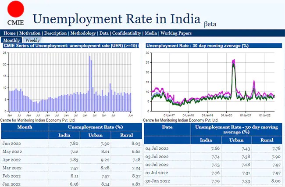285x187 pixels.
Task: Click the tallest bar in monthly chart
Action: point(90,84)
